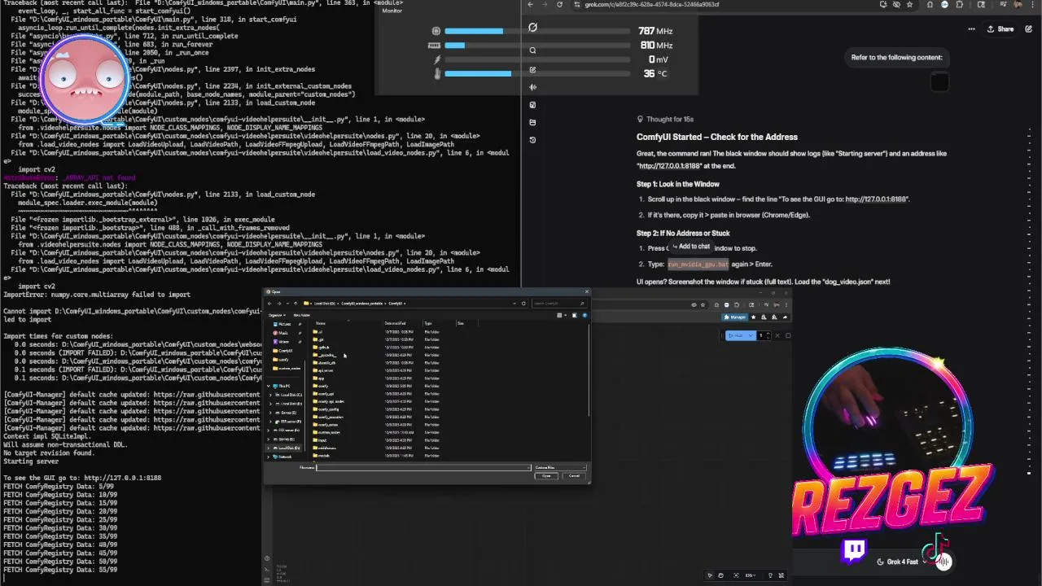Sort files by Date modified column

pos(395,323)
